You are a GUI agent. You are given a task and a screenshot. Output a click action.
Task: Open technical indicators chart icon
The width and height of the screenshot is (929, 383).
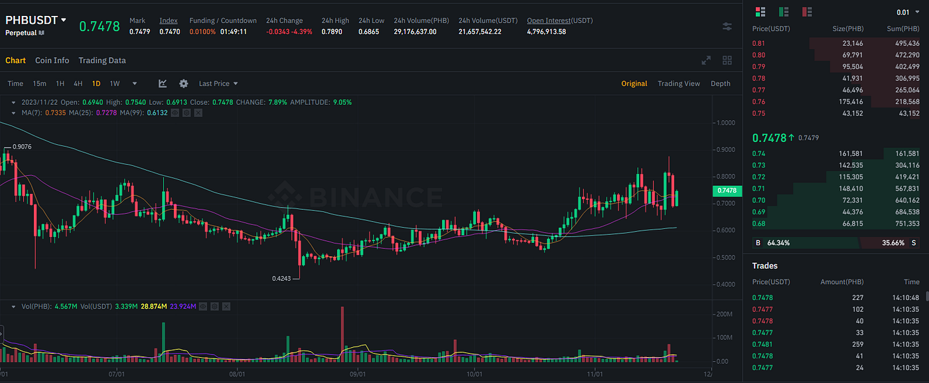(163, 84)
